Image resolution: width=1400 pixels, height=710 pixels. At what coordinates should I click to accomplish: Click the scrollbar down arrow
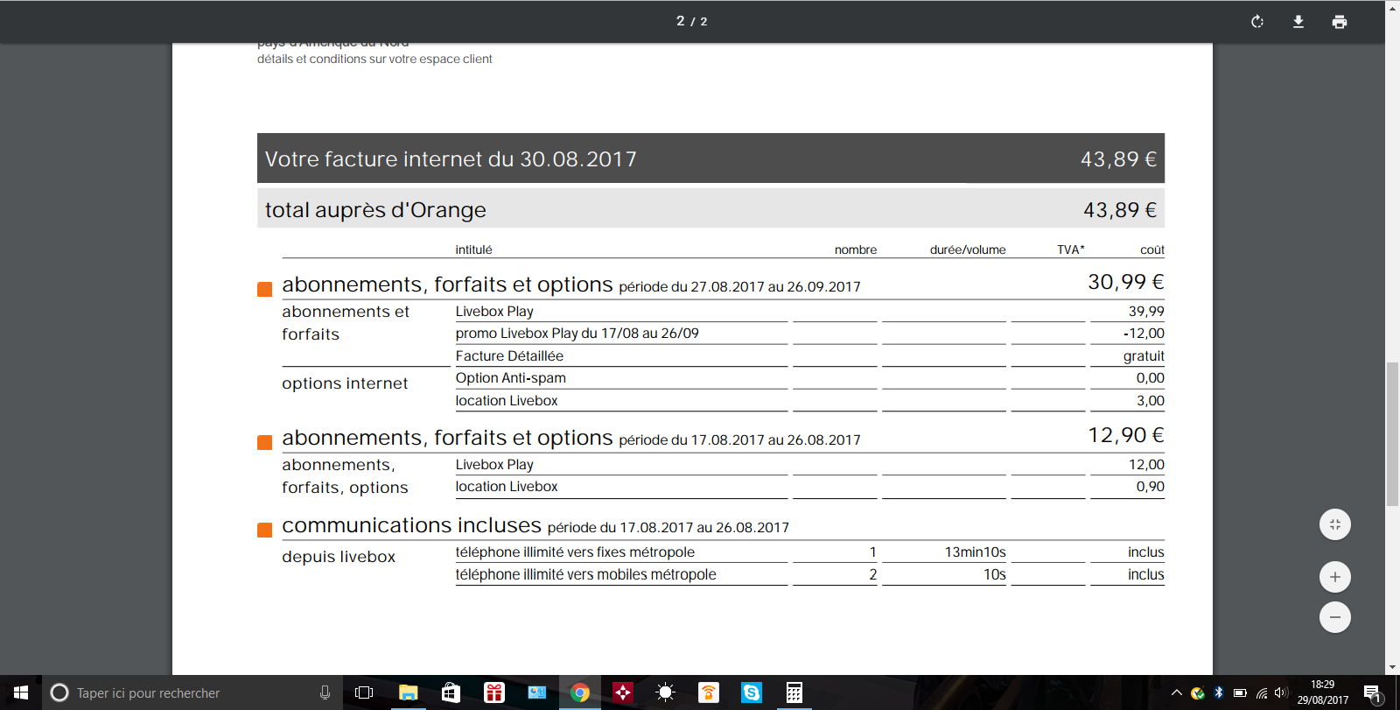(x=1392, y=667)
